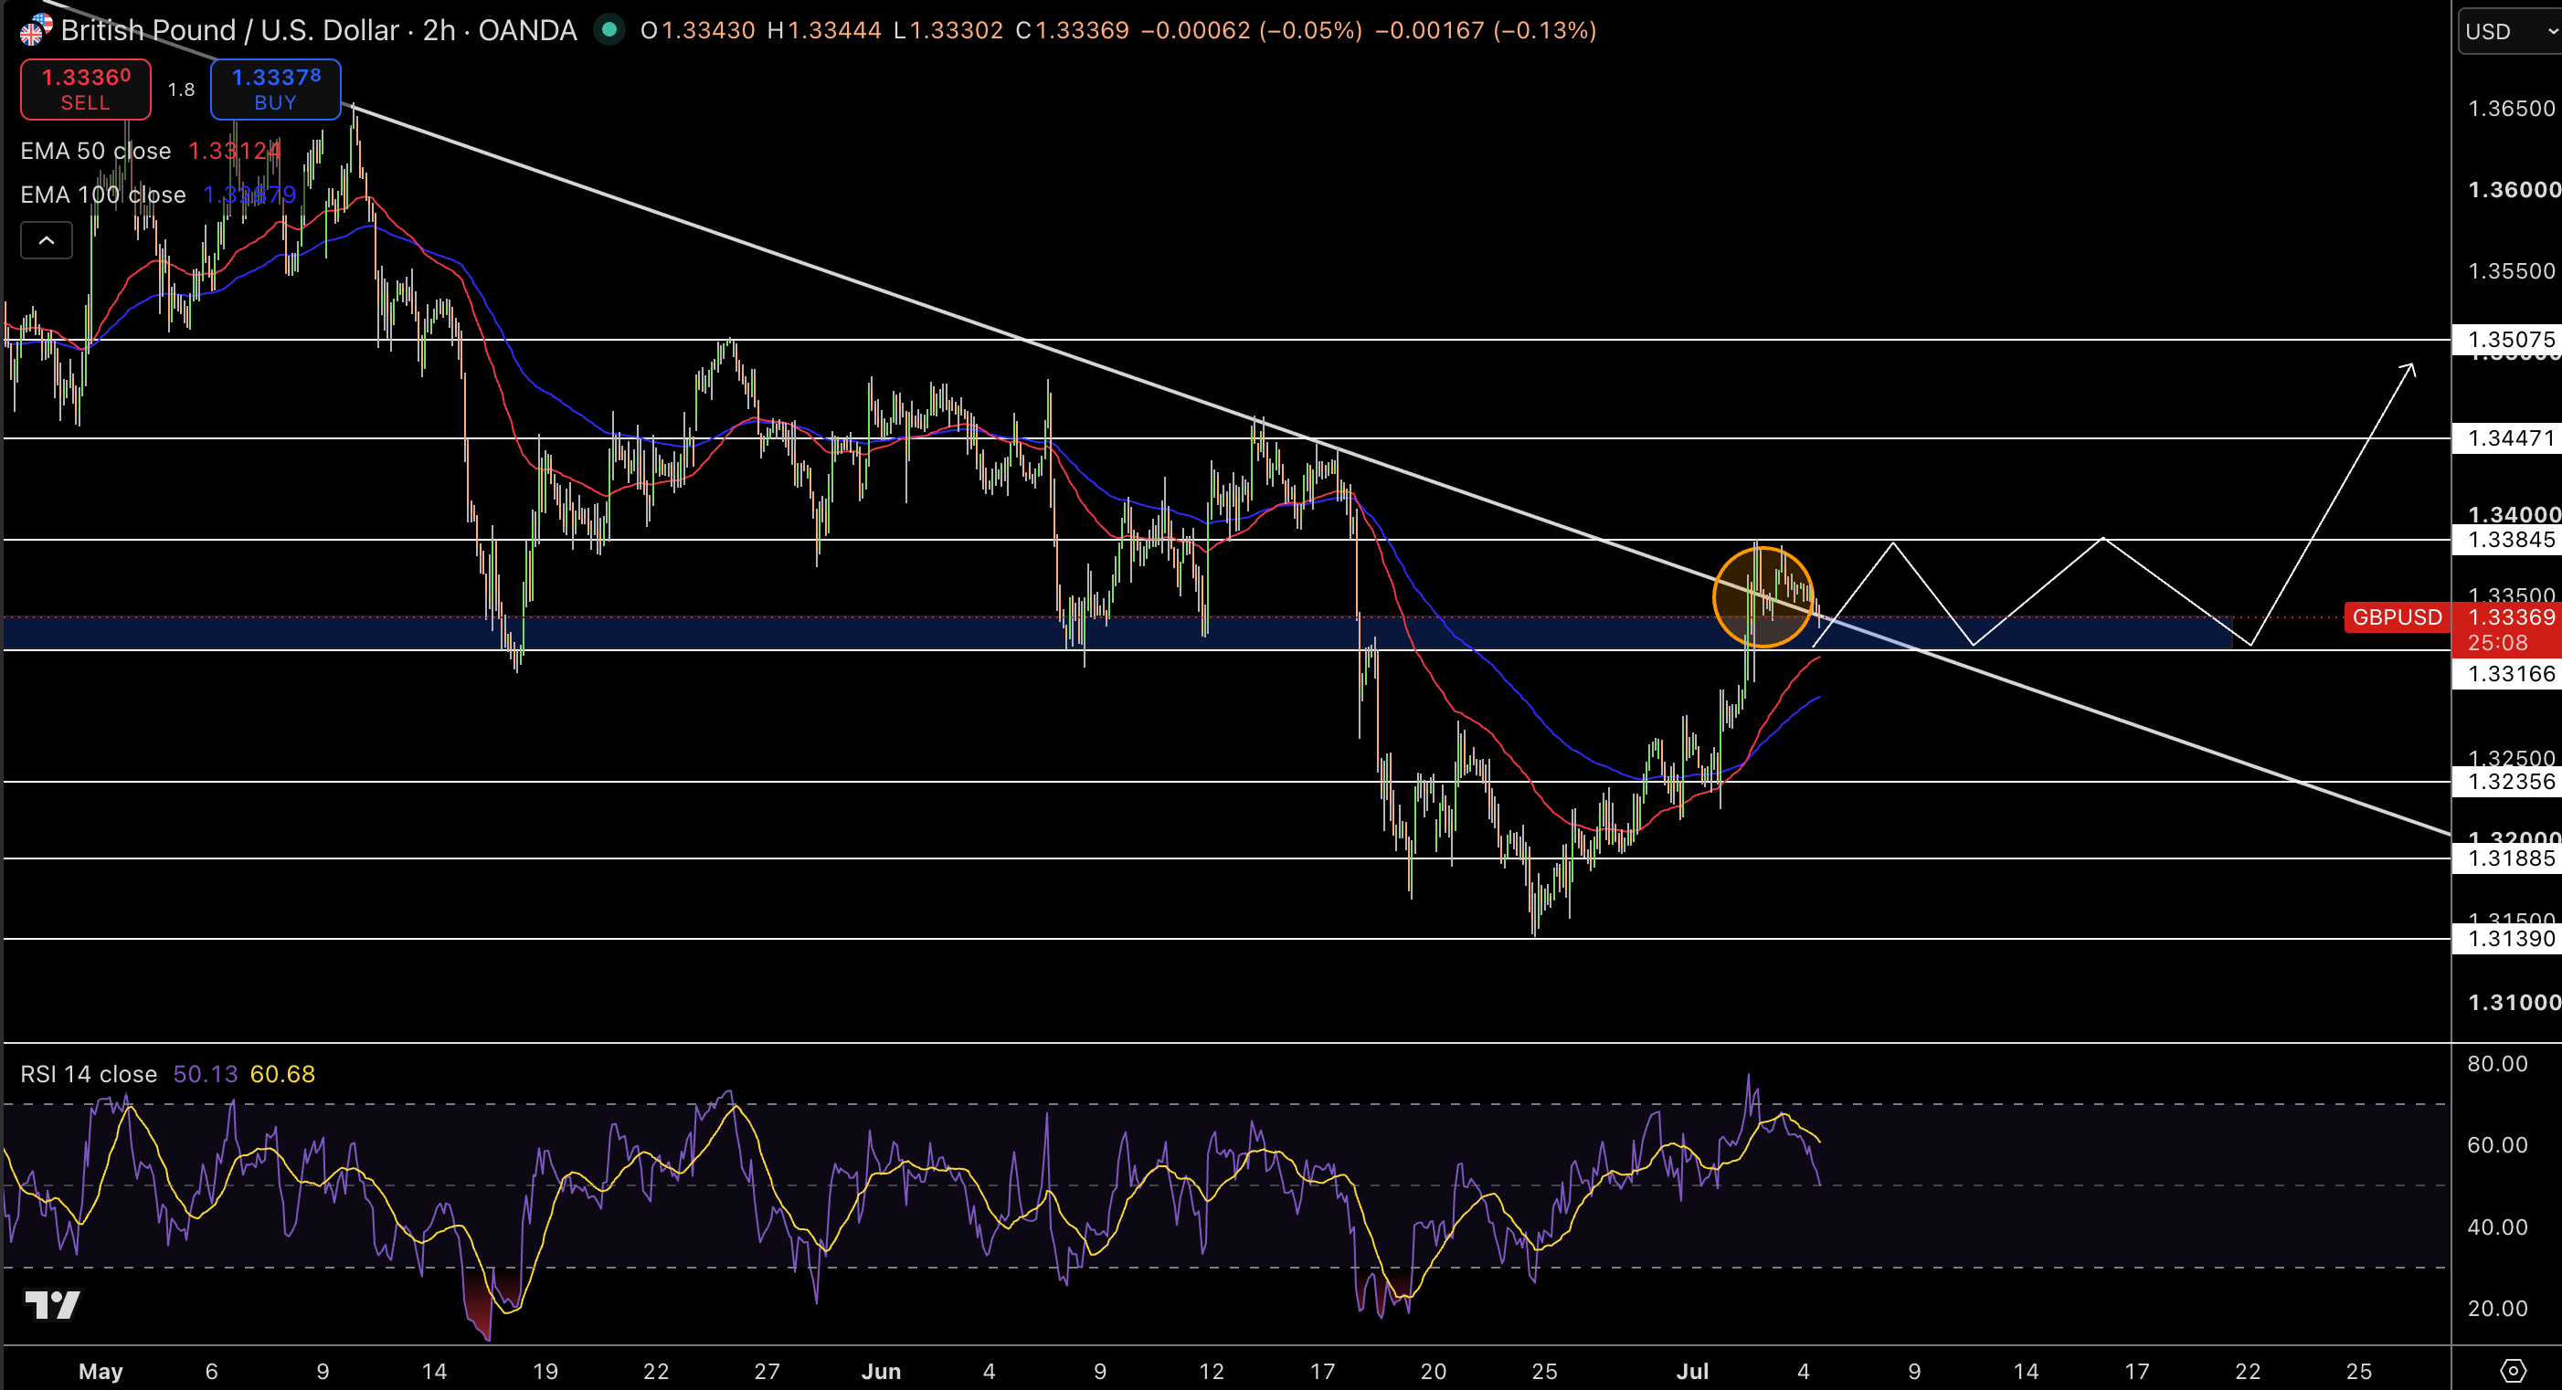Select the EMA 100 close indicator label
Viewport: 2562px width, 1390px height.
[103, 195]
